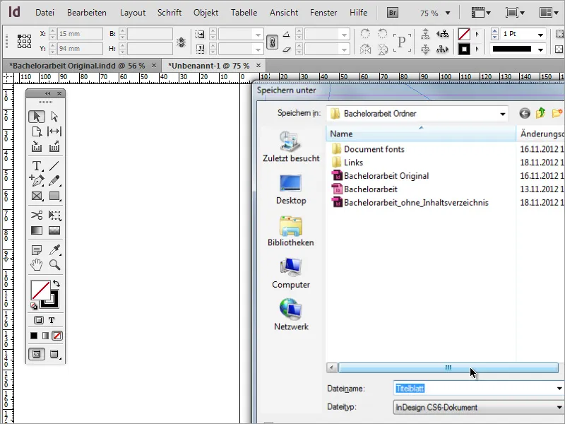Go to Zuletzt besucht location
The height and width of the screenshot is (424, 565).
[291, 147]
